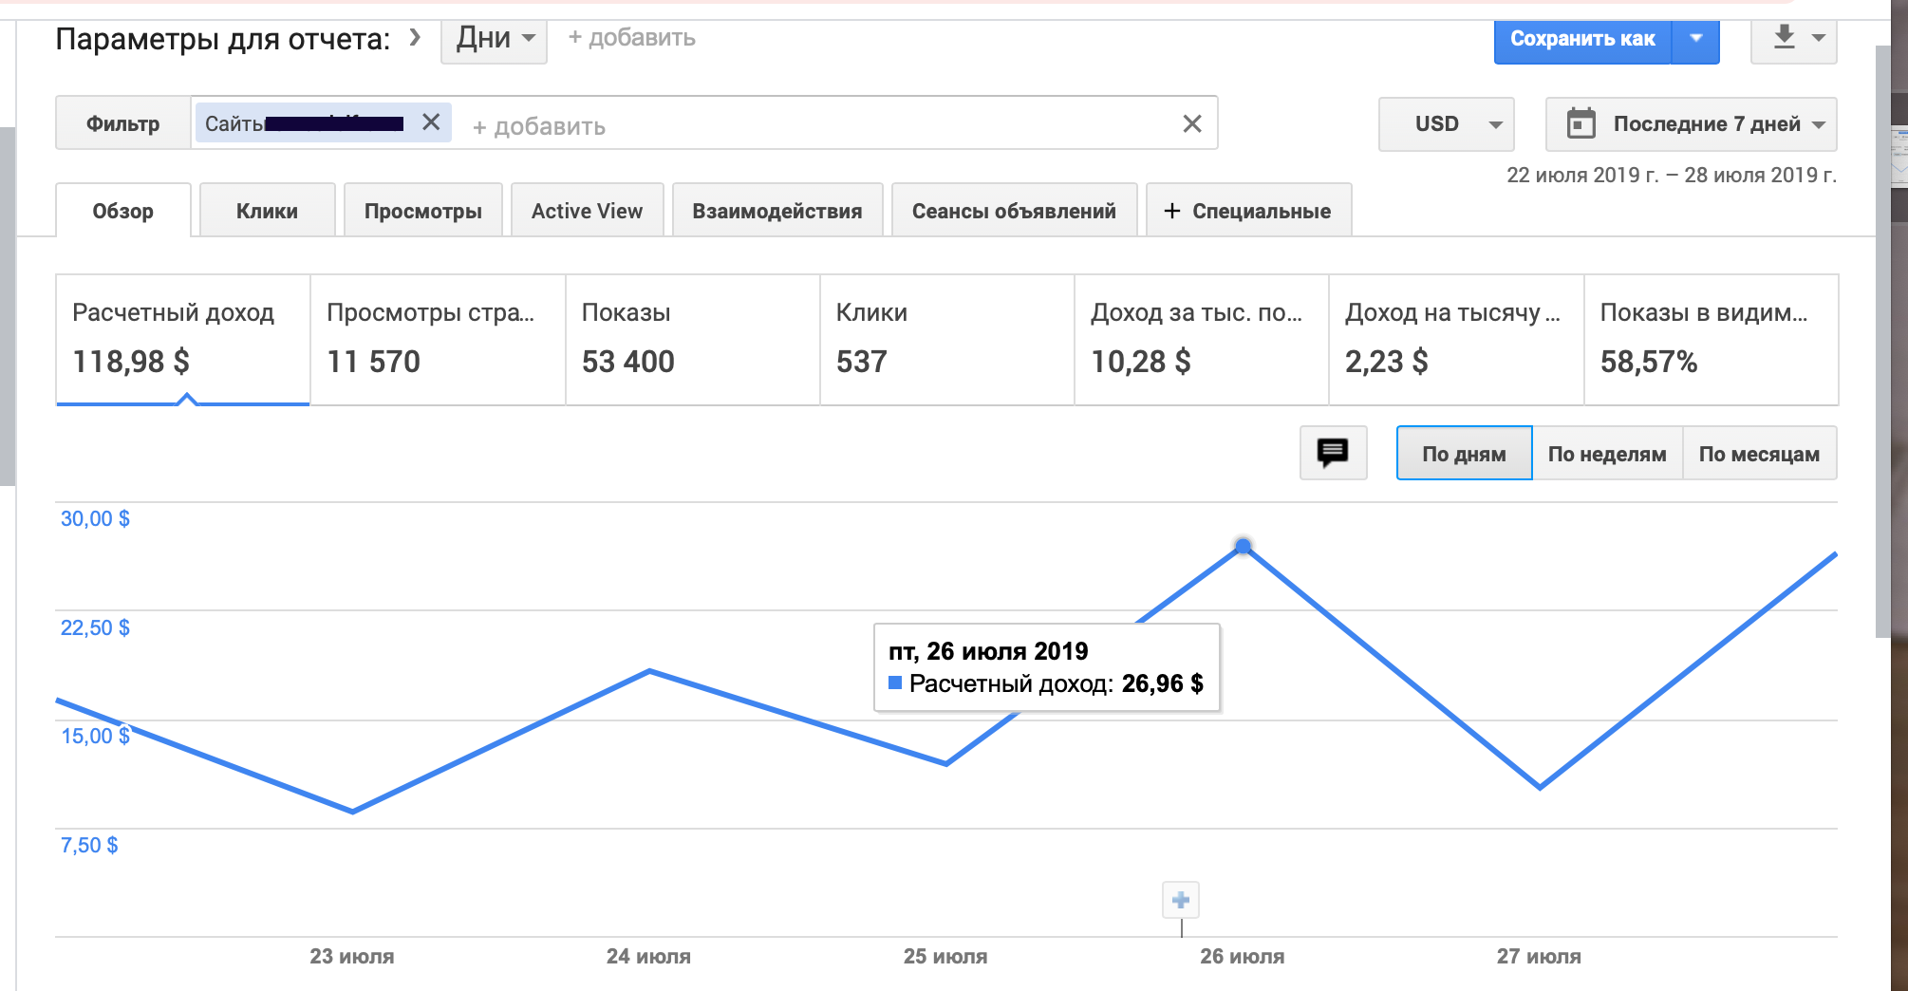The width and height of the screenshot is (1908, 991).
Task: Click the 22,50 $ axis value
Action: [95, 627]
